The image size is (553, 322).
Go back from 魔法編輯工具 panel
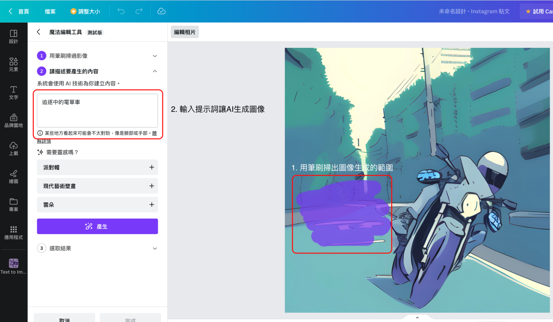click(39, 32)
